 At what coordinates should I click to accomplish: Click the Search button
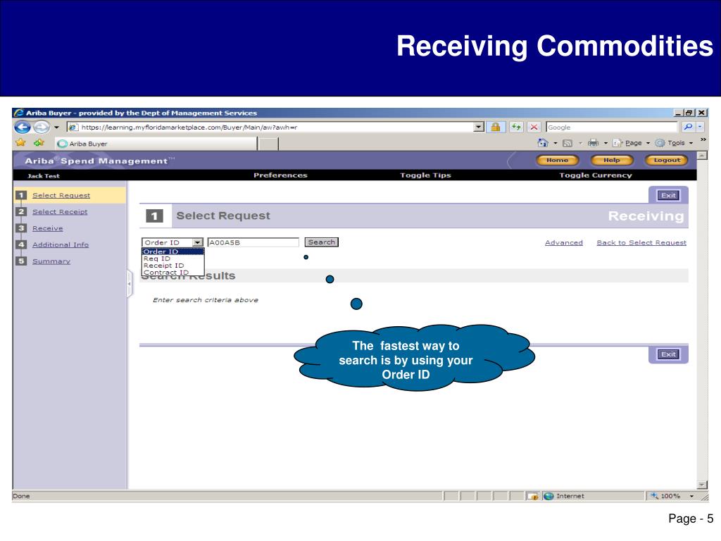pos(321,242)
